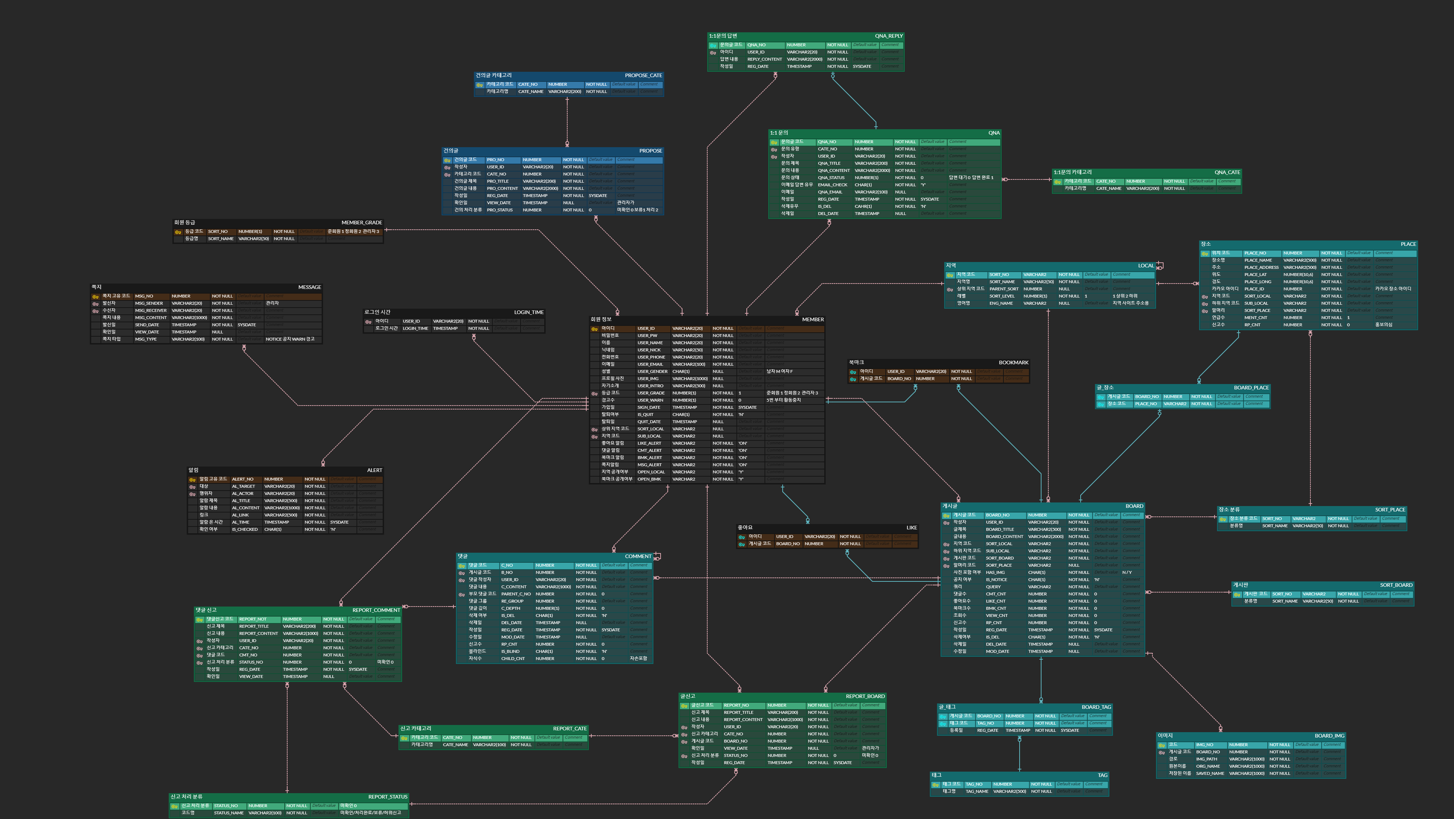Click the key icon beside ALERT_NO in ALERT table
1454x819 pixels.
tap(192, 480)
